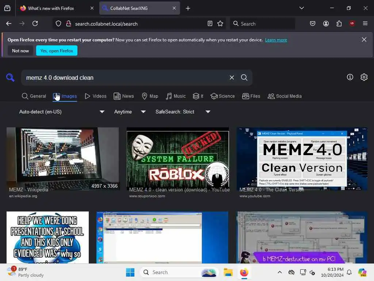
Task: Open the Pocket save icon
Action: click(x=313, y=23)
